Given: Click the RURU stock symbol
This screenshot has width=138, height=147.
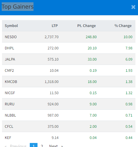Looking at the screenshot, I should (x=9, y=104).
